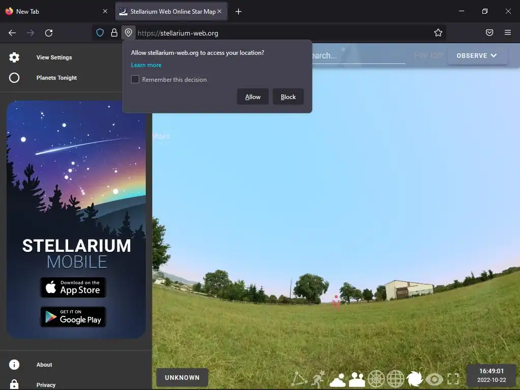
Task: Open the Learn more link
Action: point(146,65)
